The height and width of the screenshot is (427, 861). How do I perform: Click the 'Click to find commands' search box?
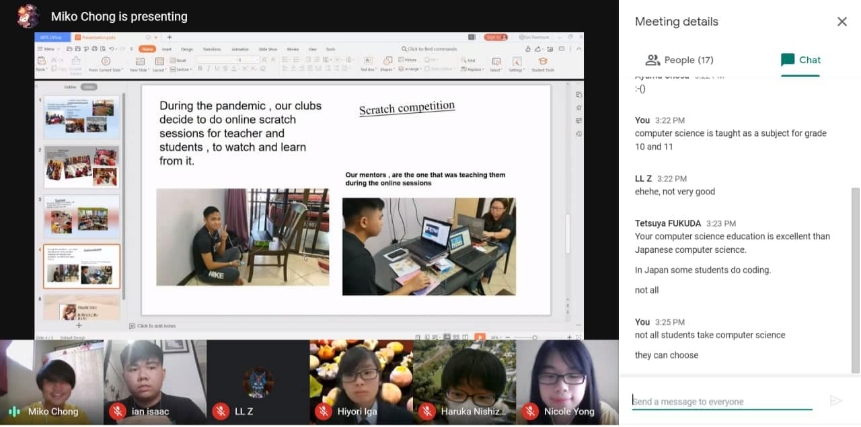coord(429,49)
